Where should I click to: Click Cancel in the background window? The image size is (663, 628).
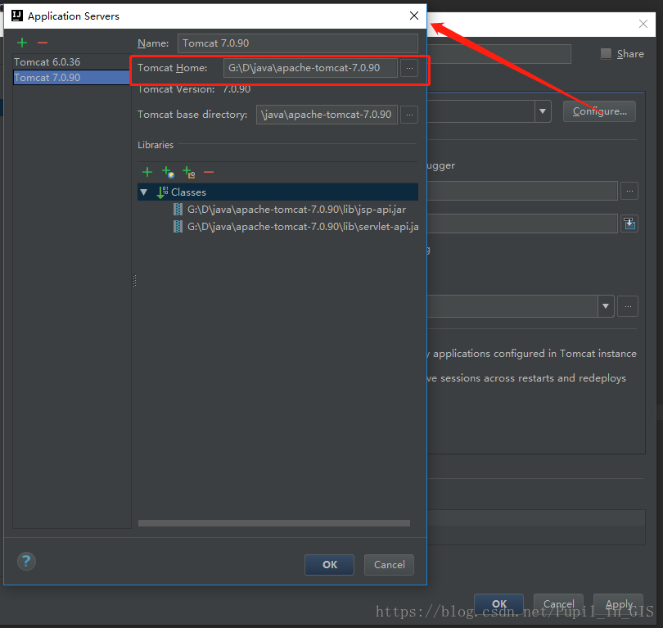click(x=558, y=604)
